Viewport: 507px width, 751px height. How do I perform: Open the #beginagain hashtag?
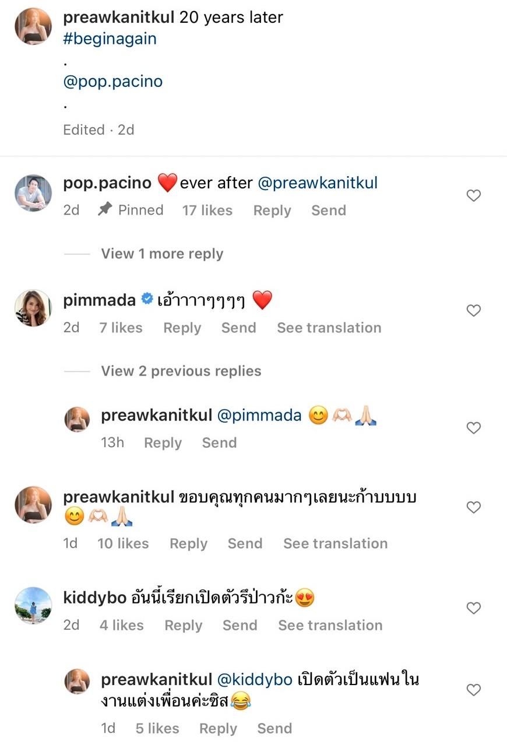(x=110, y=39)
